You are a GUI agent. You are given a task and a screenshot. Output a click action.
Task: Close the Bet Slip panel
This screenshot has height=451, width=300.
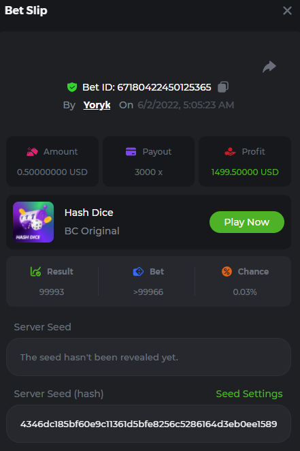287,11
